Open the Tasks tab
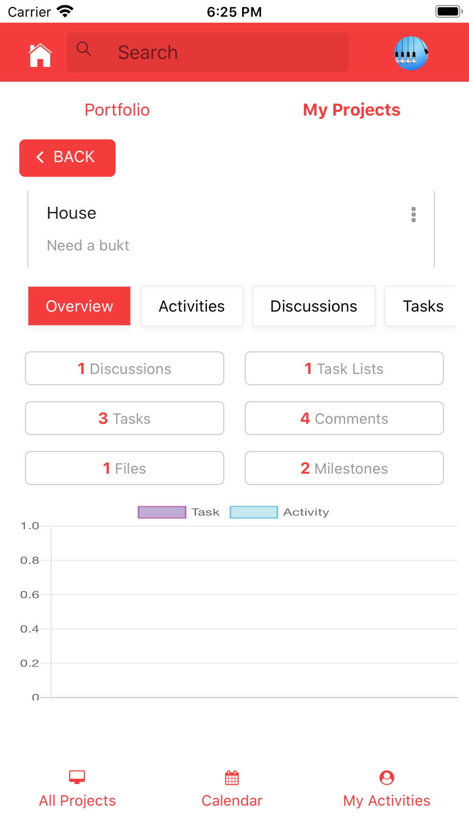The width and height of the screenshot is (469, 834). pos(420,306)
